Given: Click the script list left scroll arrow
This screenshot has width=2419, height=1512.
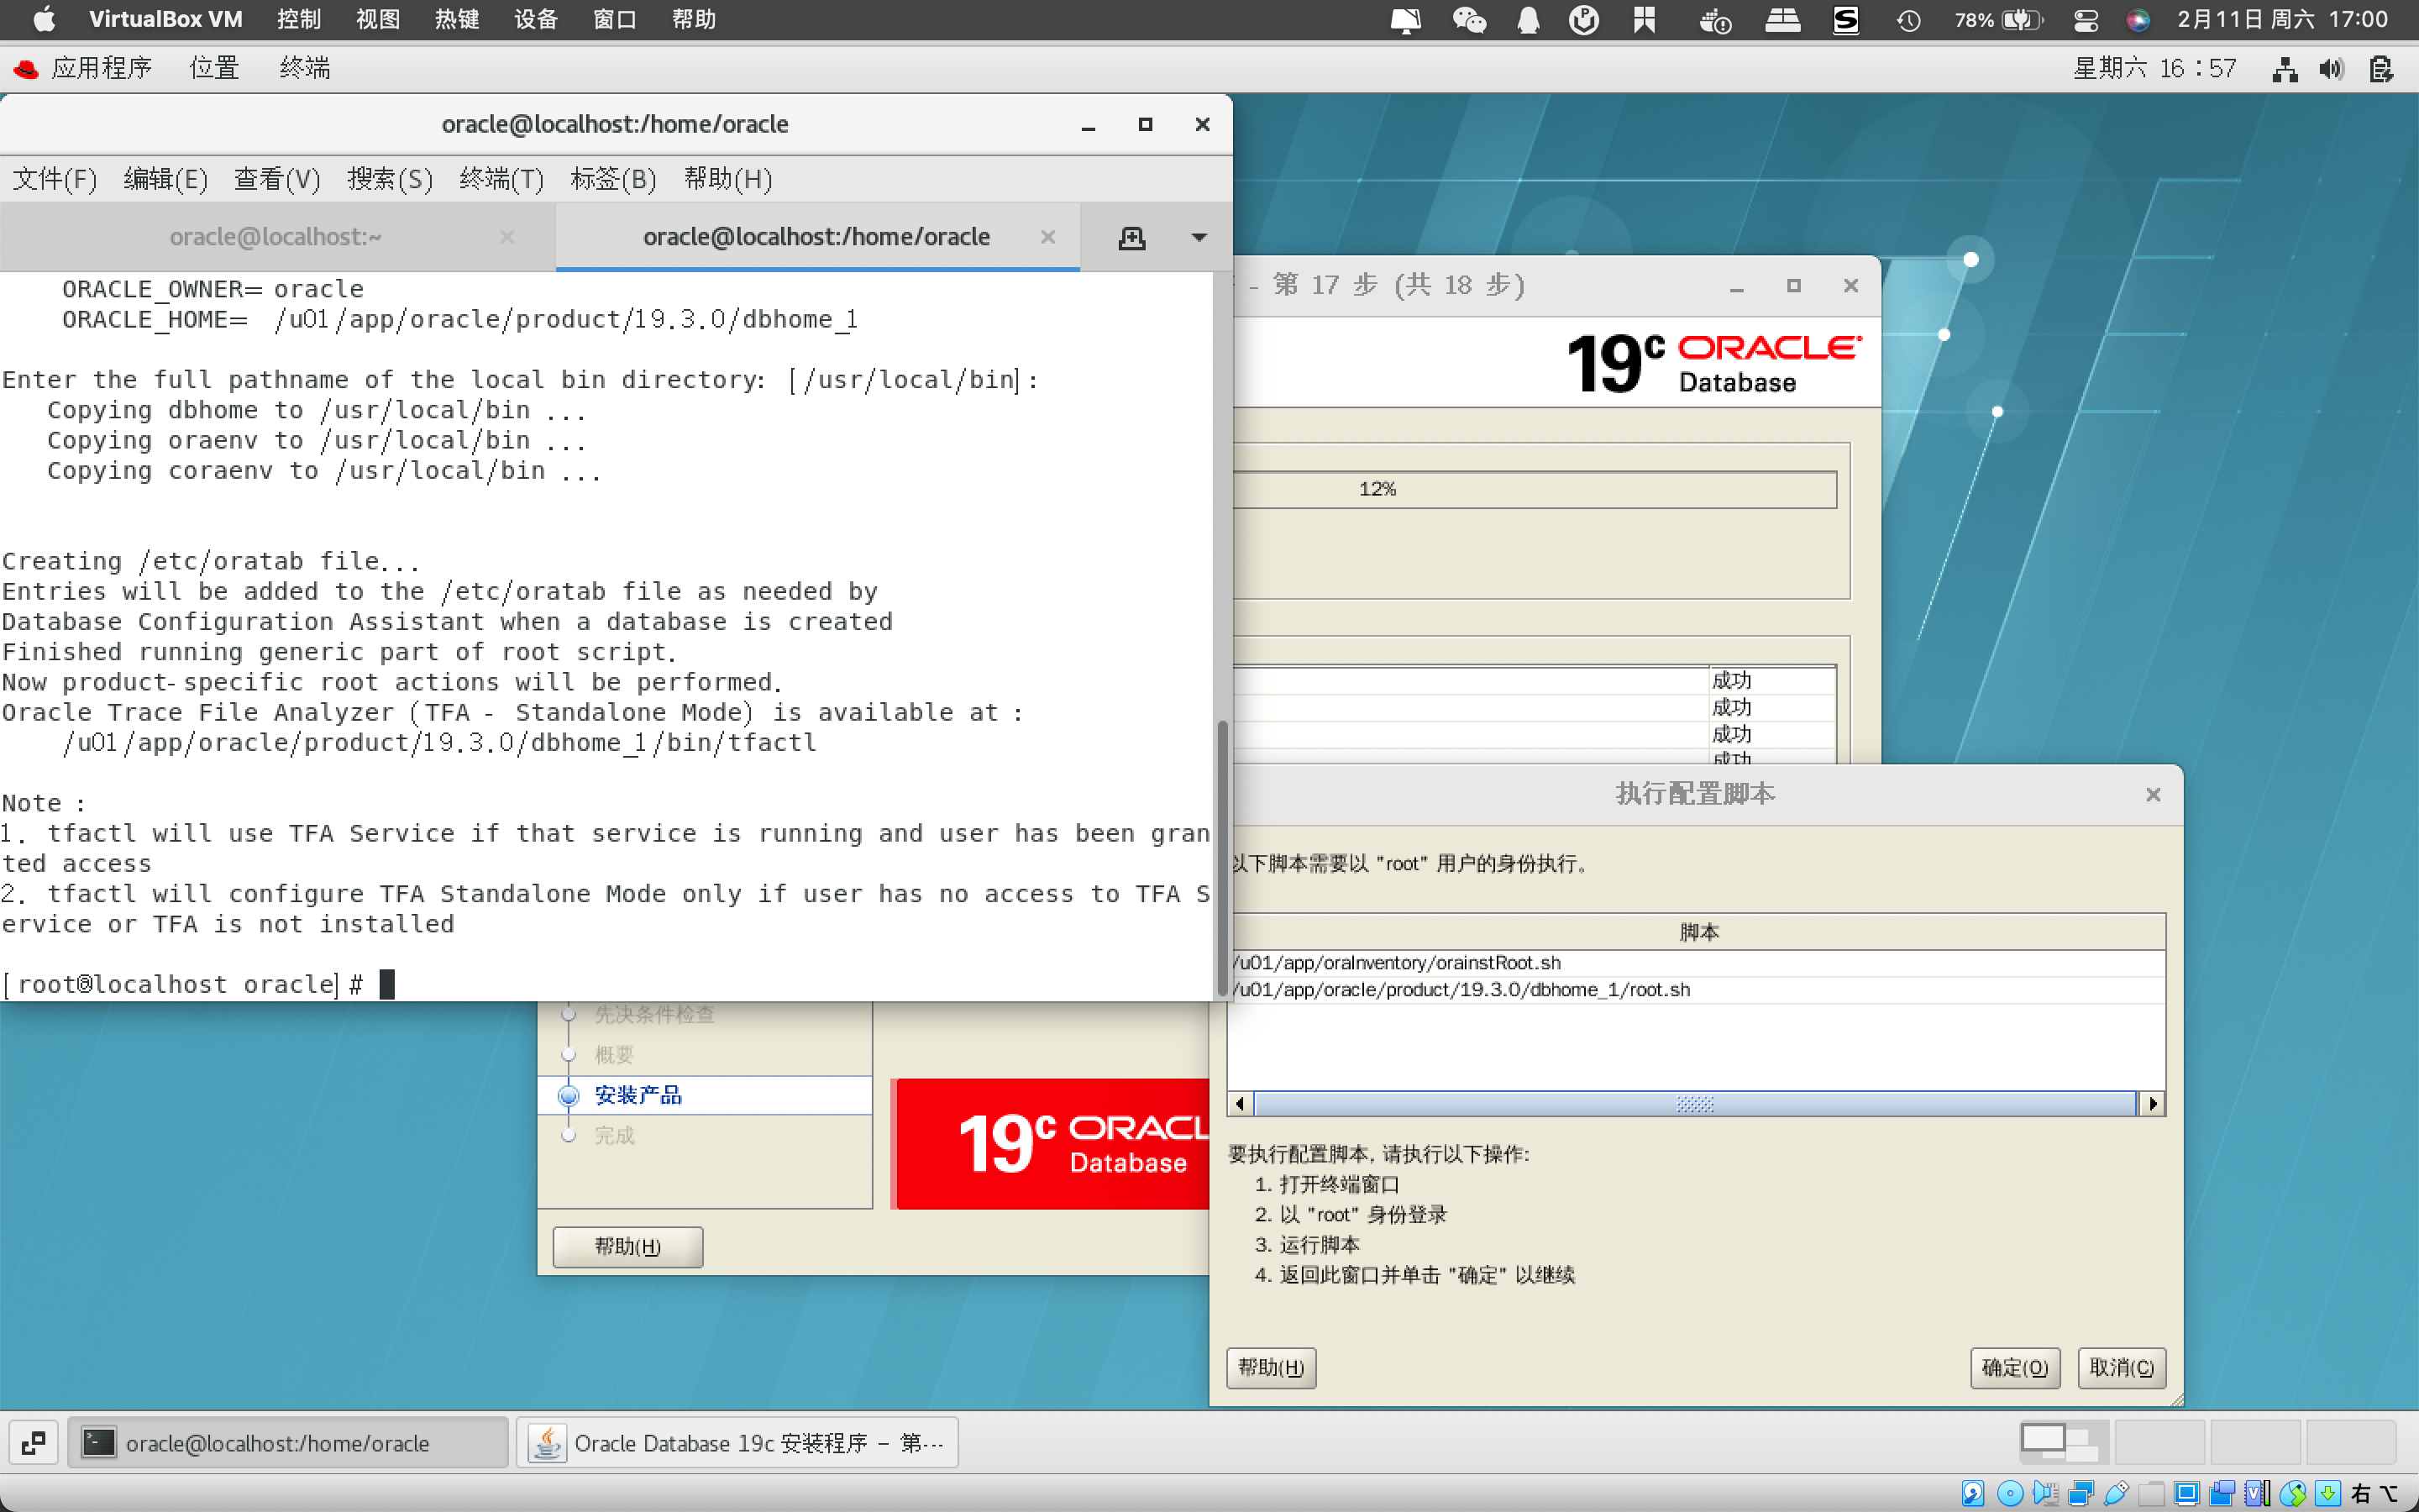Looking at the screenshot, I should point(1241,1103).
